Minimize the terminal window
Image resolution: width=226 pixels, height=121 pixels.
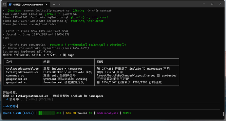click(x=204, y=4)
